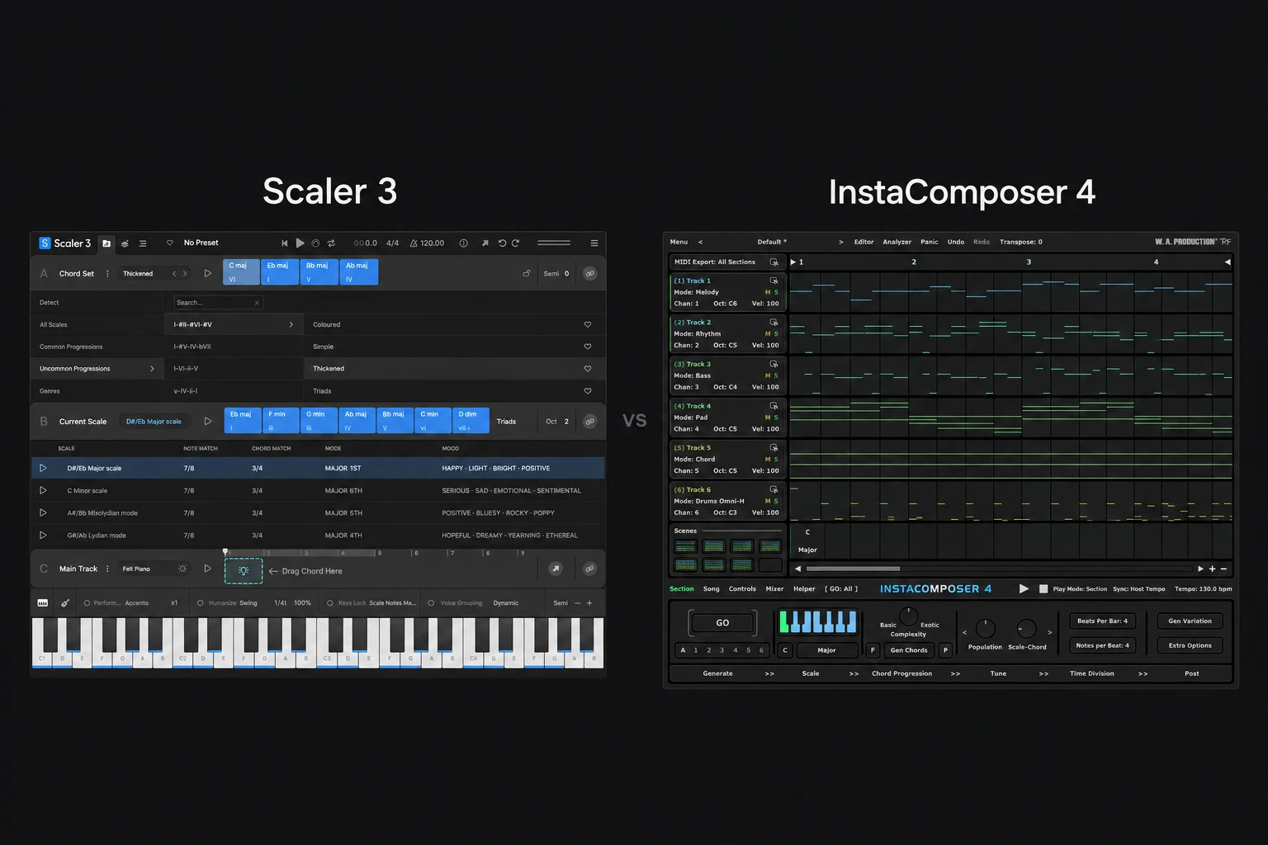Click the metronome tempo icon showing 120.00

414,243
